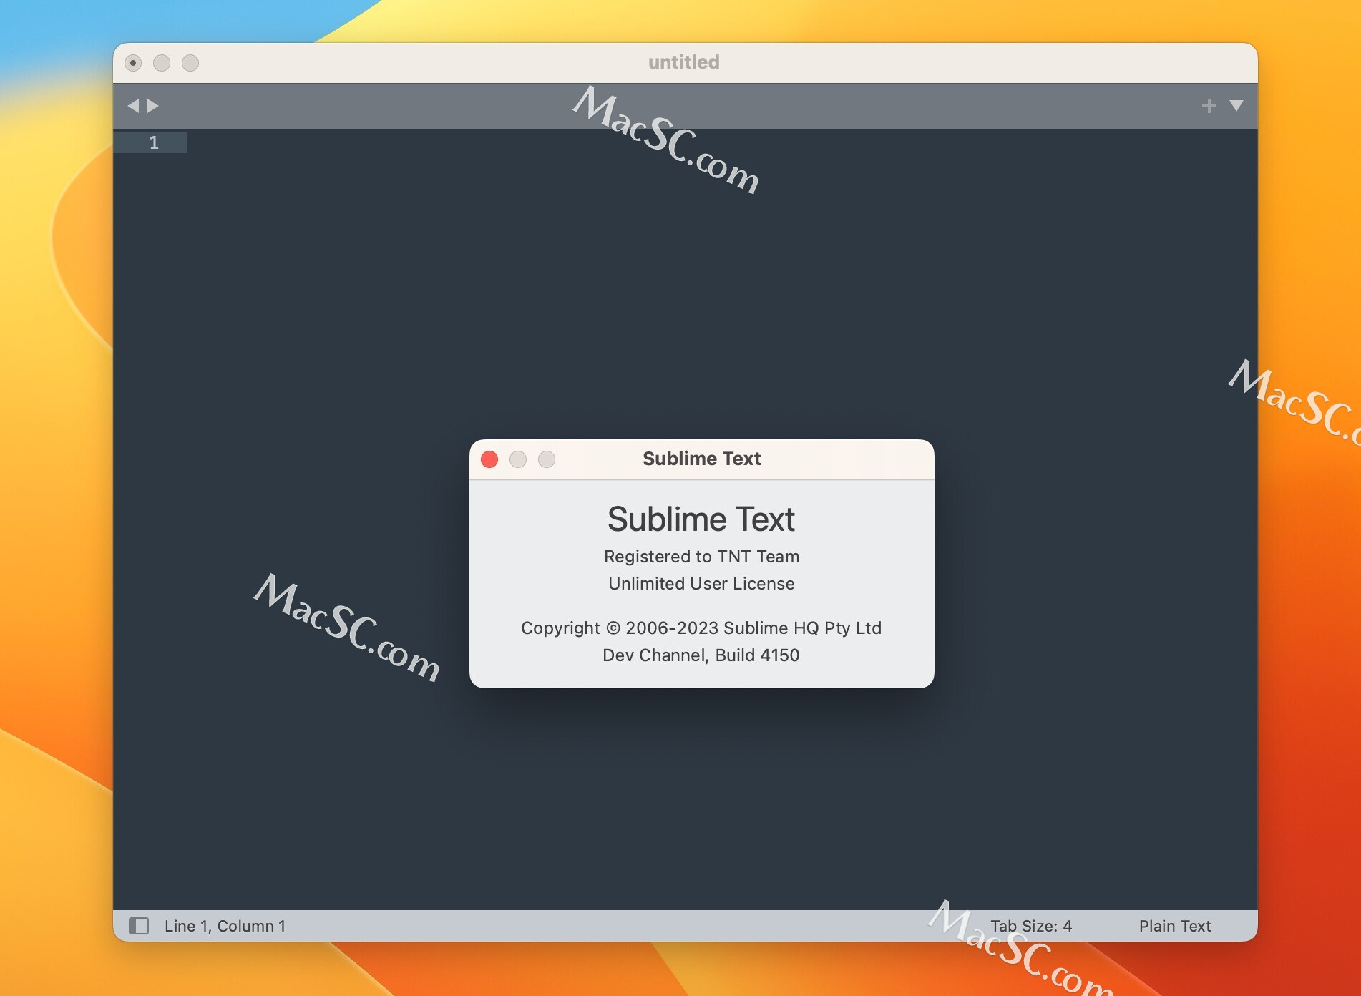
Task: Close the untitled editor window
Action: (133, 63)
